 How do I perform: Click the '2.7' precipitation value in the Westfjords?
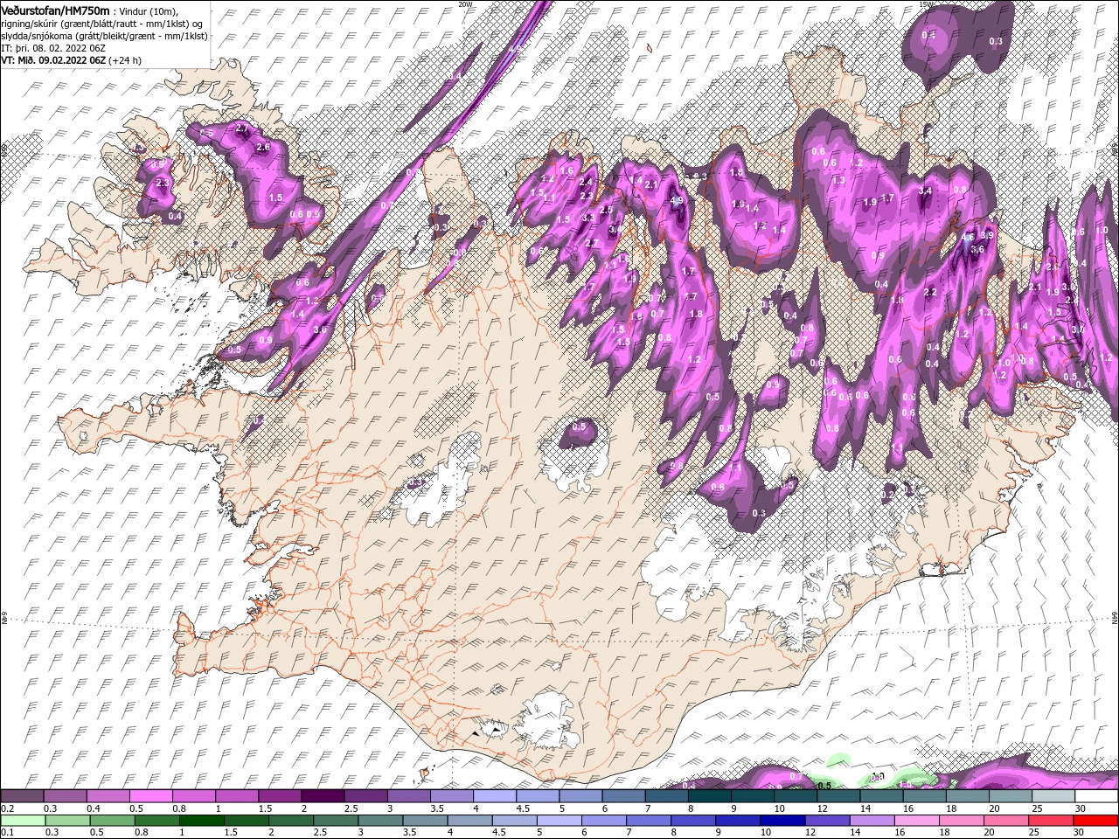[x=243, y=129]
